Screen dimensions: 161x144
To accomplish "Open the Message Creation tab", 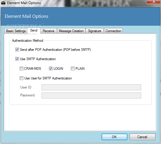I will 71,31.
